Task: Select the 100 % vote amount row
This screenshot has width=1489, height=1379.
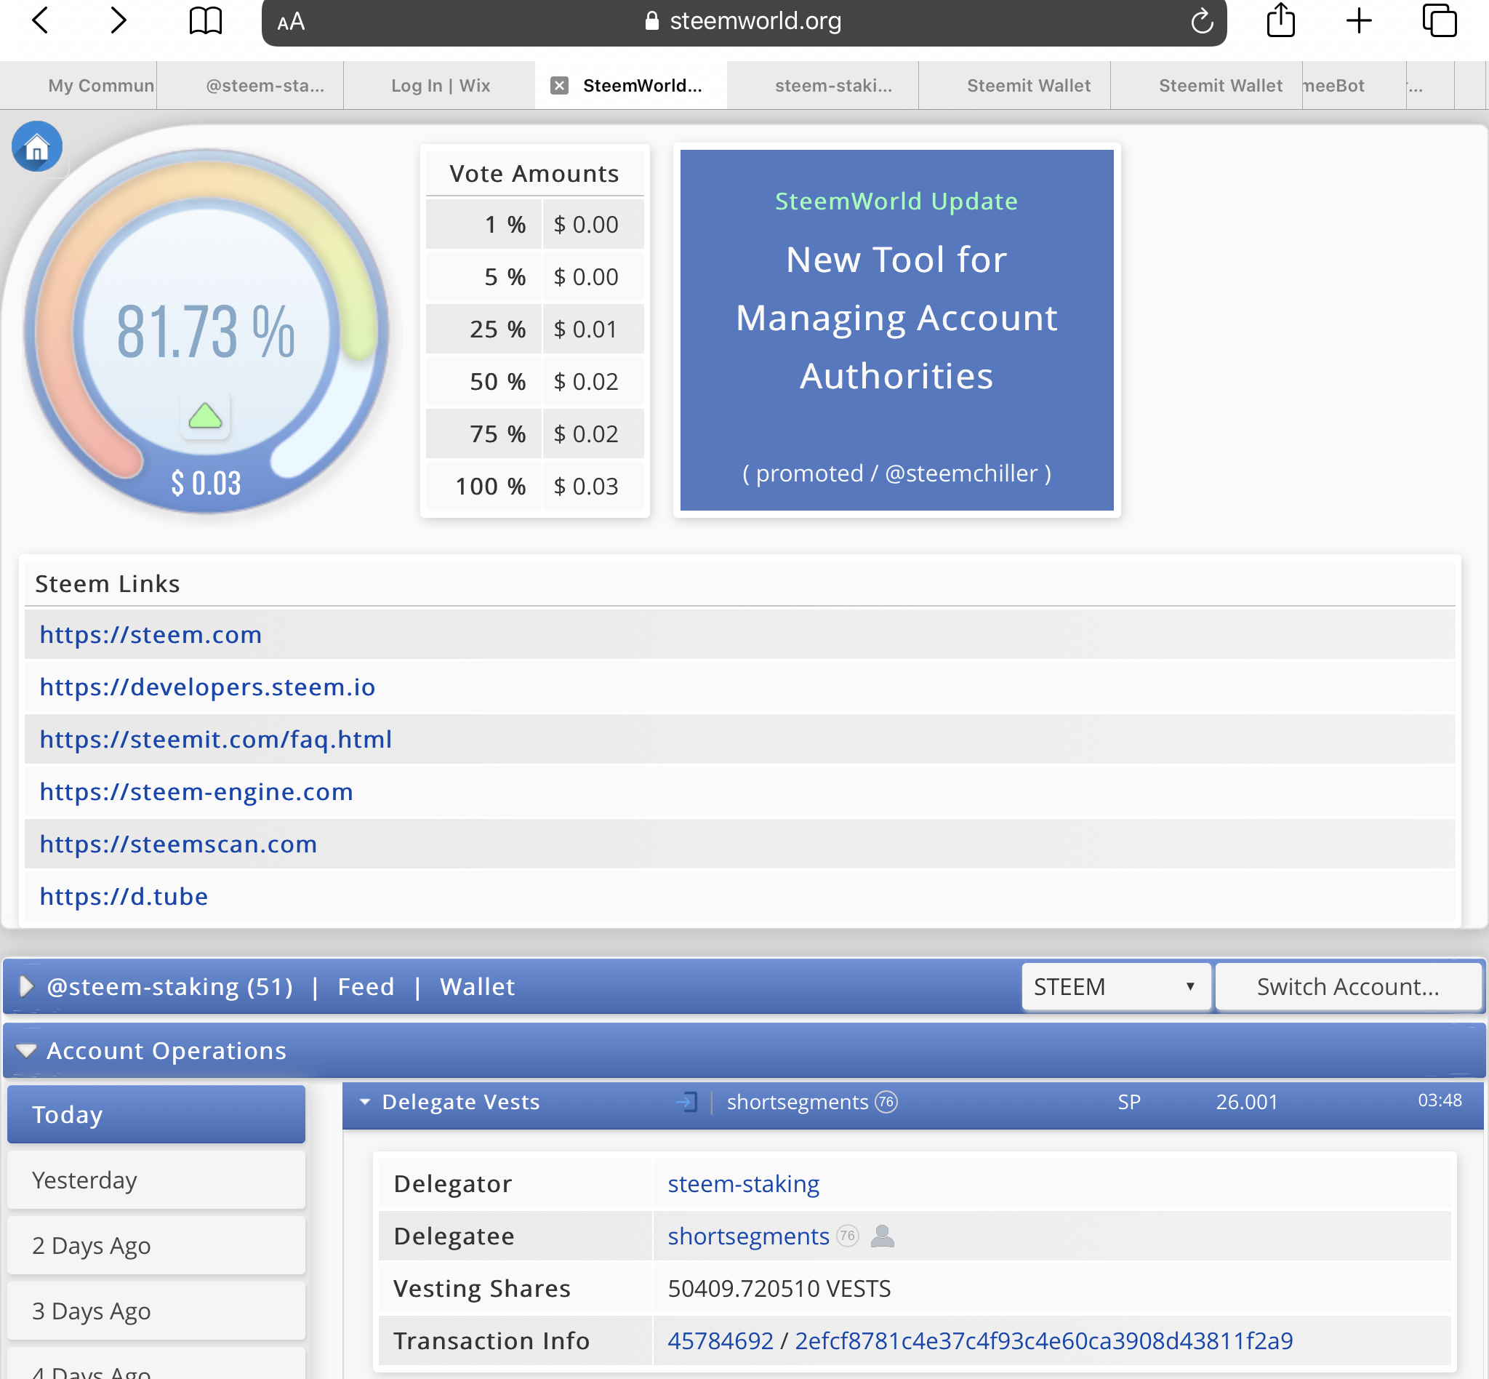Action: pyautogui.click(x=535, y=486)
